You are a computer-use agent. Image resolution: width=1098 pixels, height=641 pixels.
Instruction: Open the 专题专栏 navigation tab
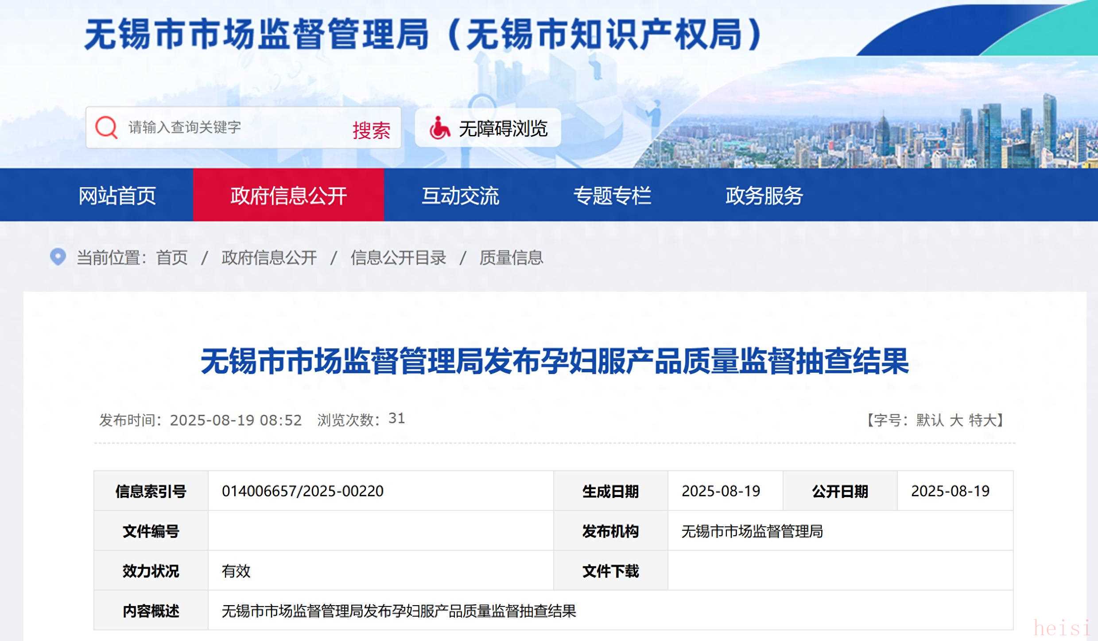612,196
